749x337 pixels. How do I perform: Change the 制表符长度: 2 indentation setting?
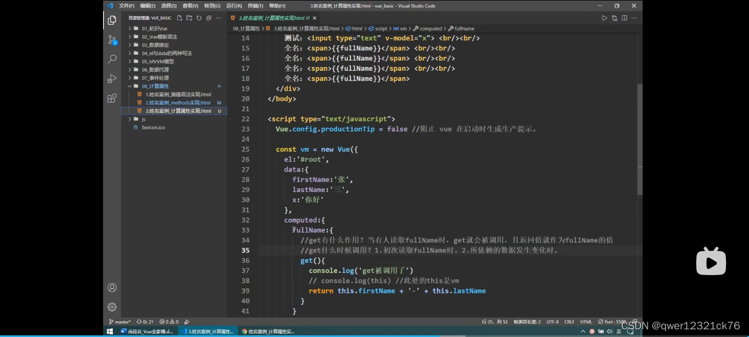click(x=527, y=322)
